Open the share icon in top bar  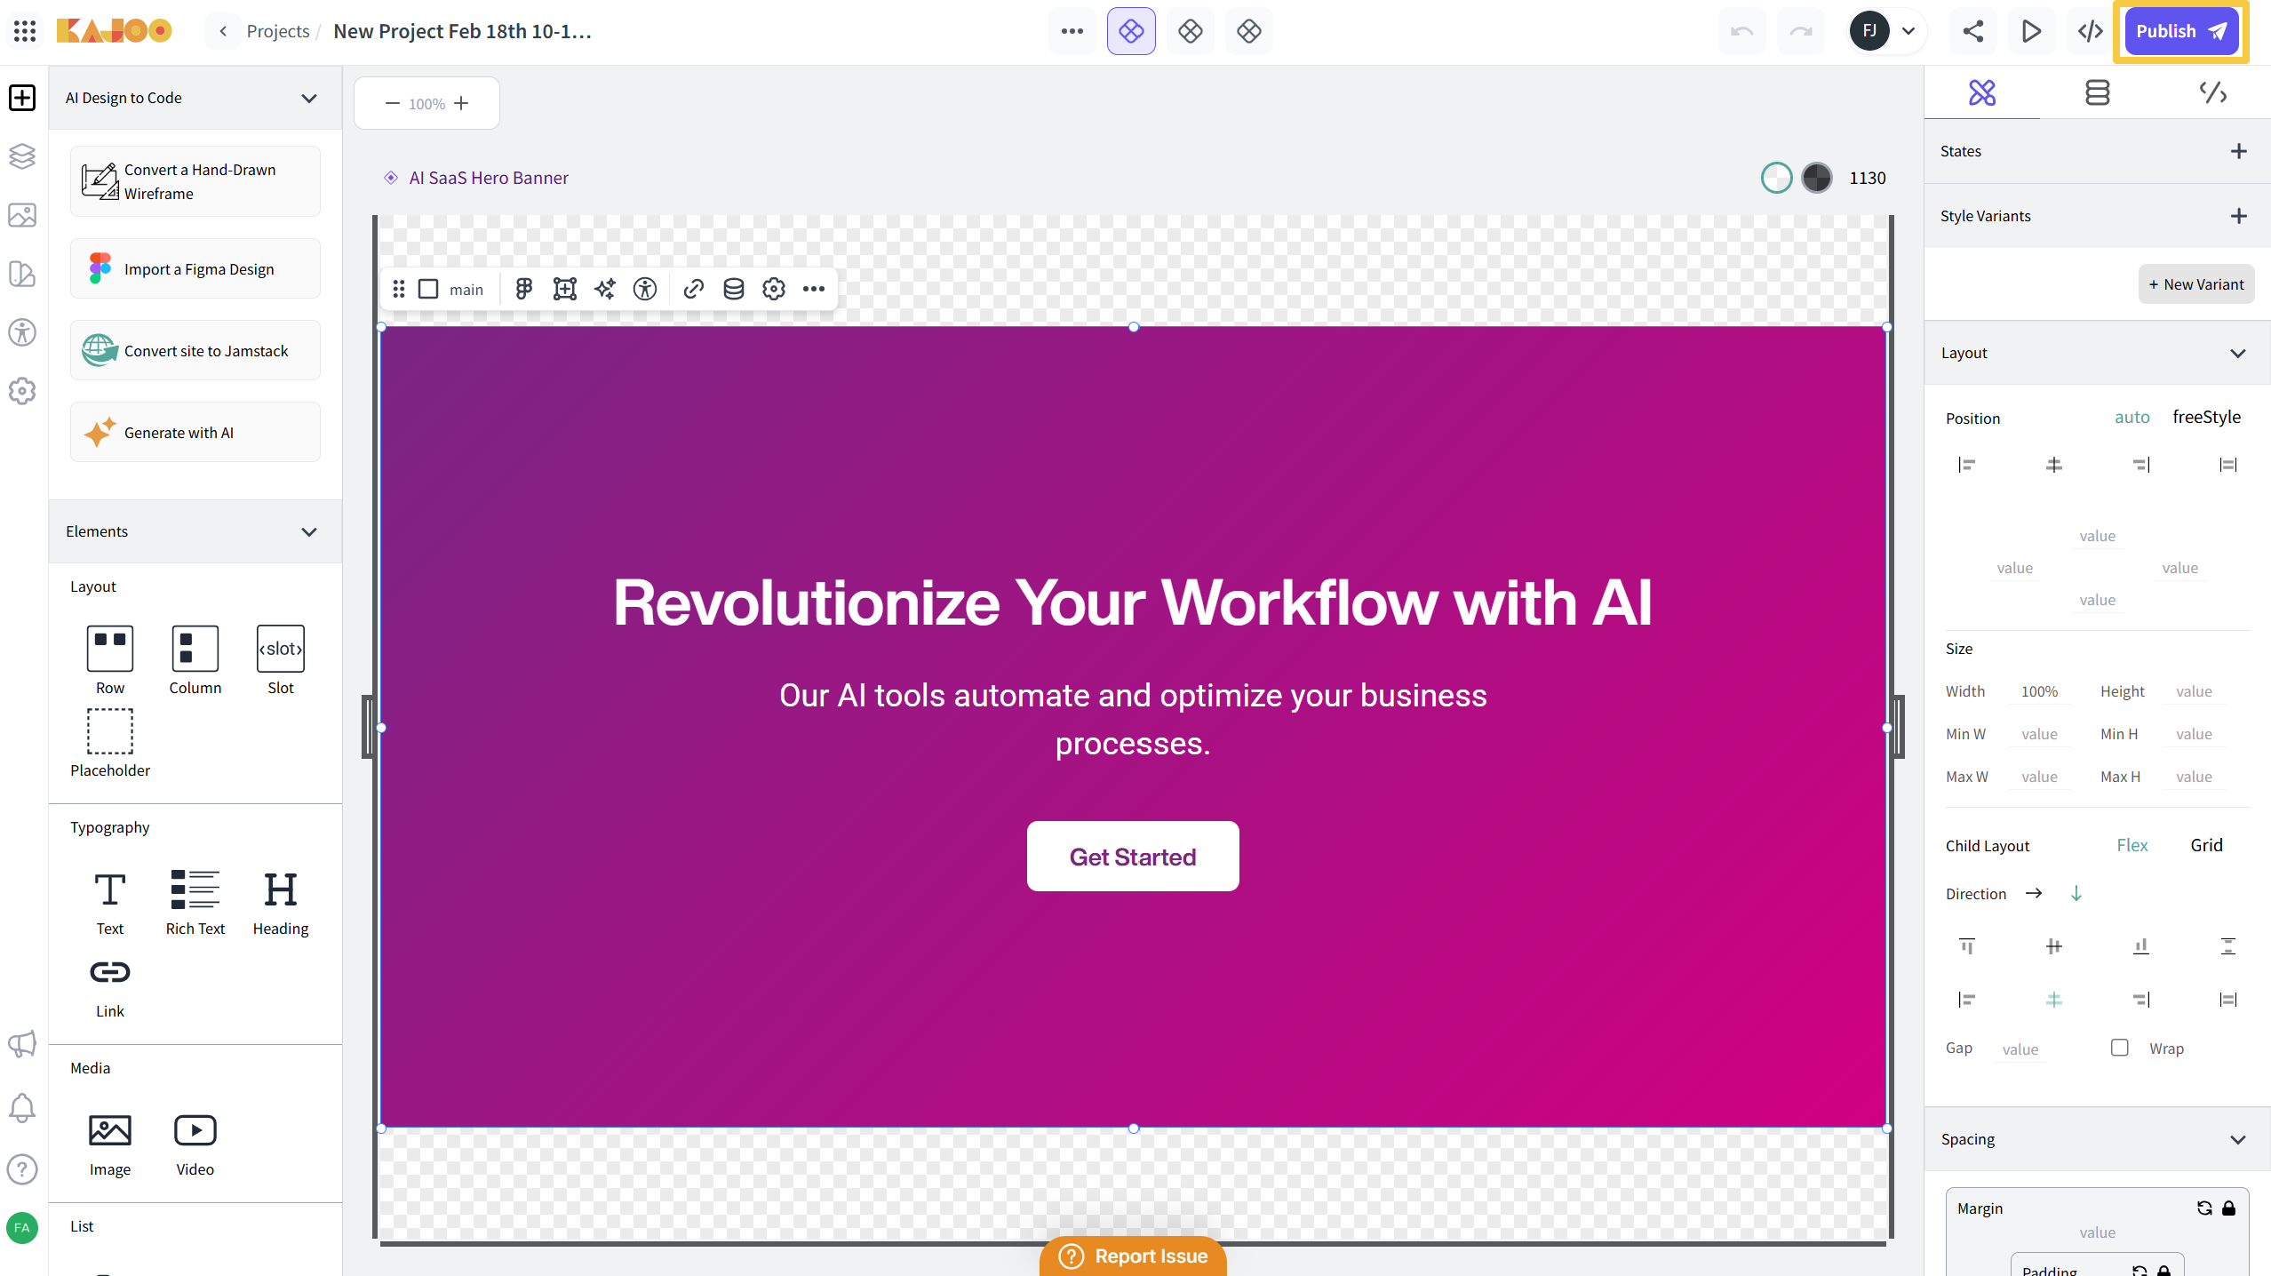(x=1972, y=31)
